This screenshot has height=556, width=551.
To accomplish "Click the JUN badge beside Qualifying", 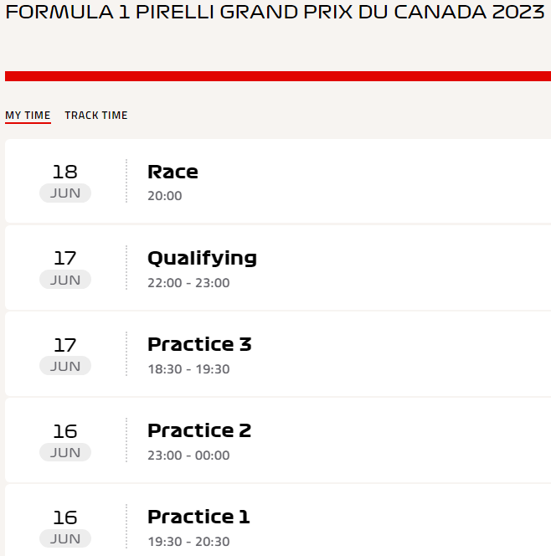I will pos(65,280).
